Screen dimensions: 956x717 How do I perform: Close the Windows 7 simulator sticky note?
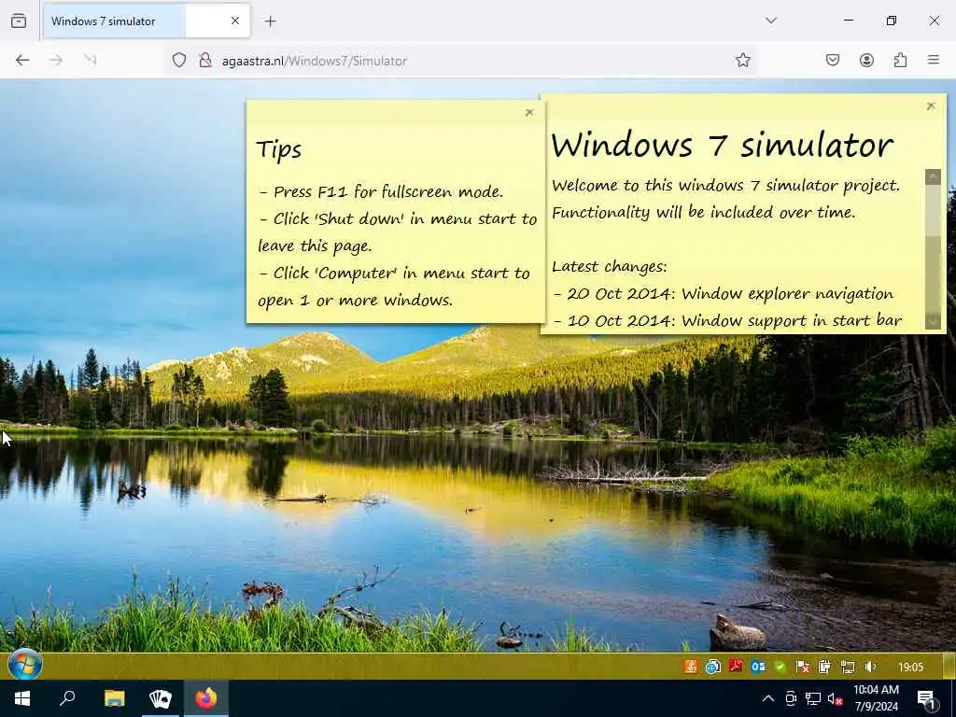[x=931, y=106]
